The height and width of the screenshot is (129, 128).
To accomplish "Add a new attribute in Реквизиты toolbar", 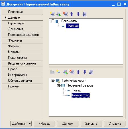I will [52, 14].
